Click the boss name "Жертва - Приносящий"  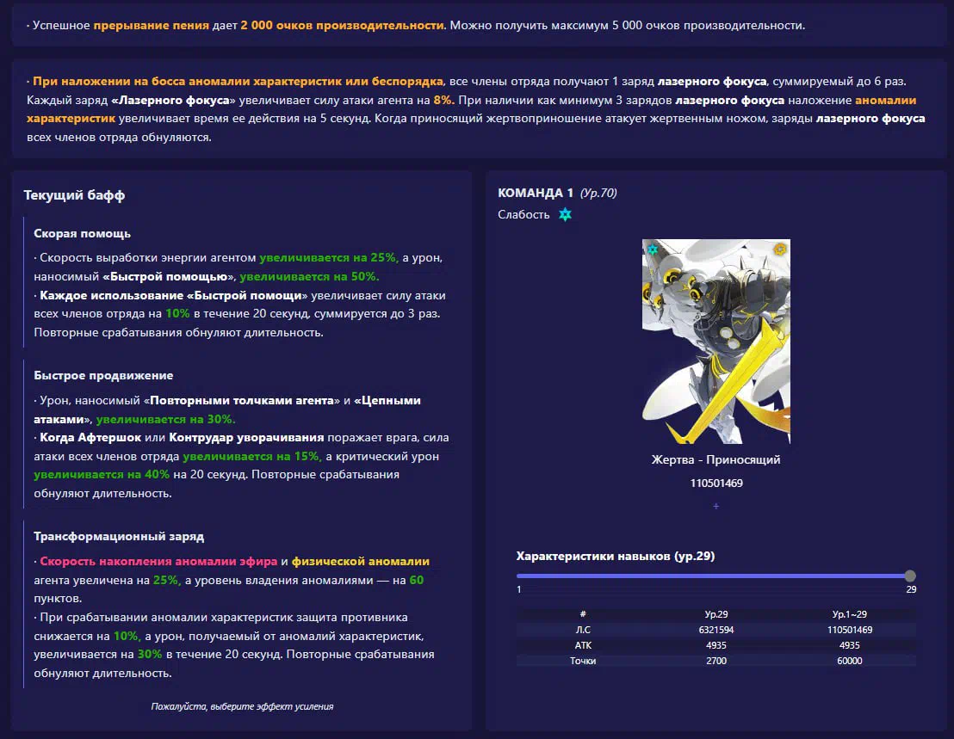click(x=716, y=459)
